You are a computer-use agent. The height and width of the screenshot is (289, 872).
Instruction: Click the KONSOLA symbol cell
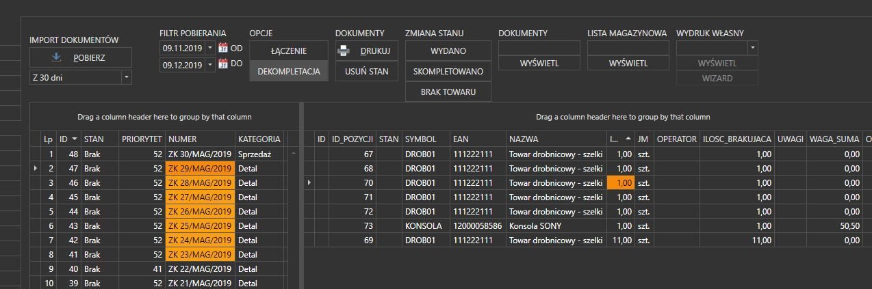(x=426, y=225)
